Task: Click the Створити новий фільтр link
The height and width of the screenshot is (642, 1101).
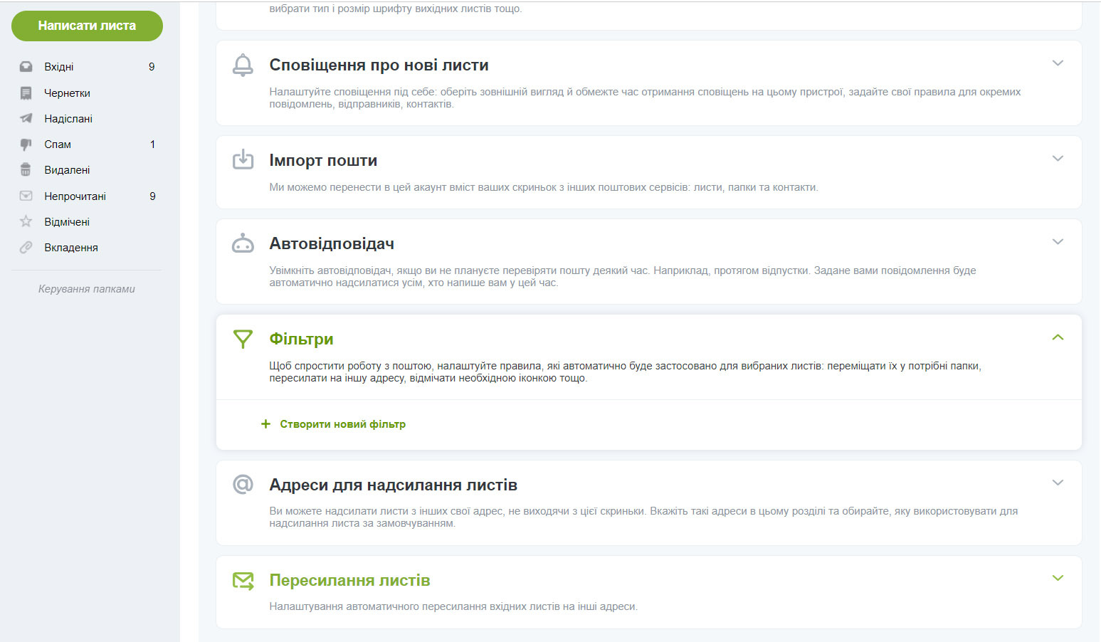Action: 342,424
